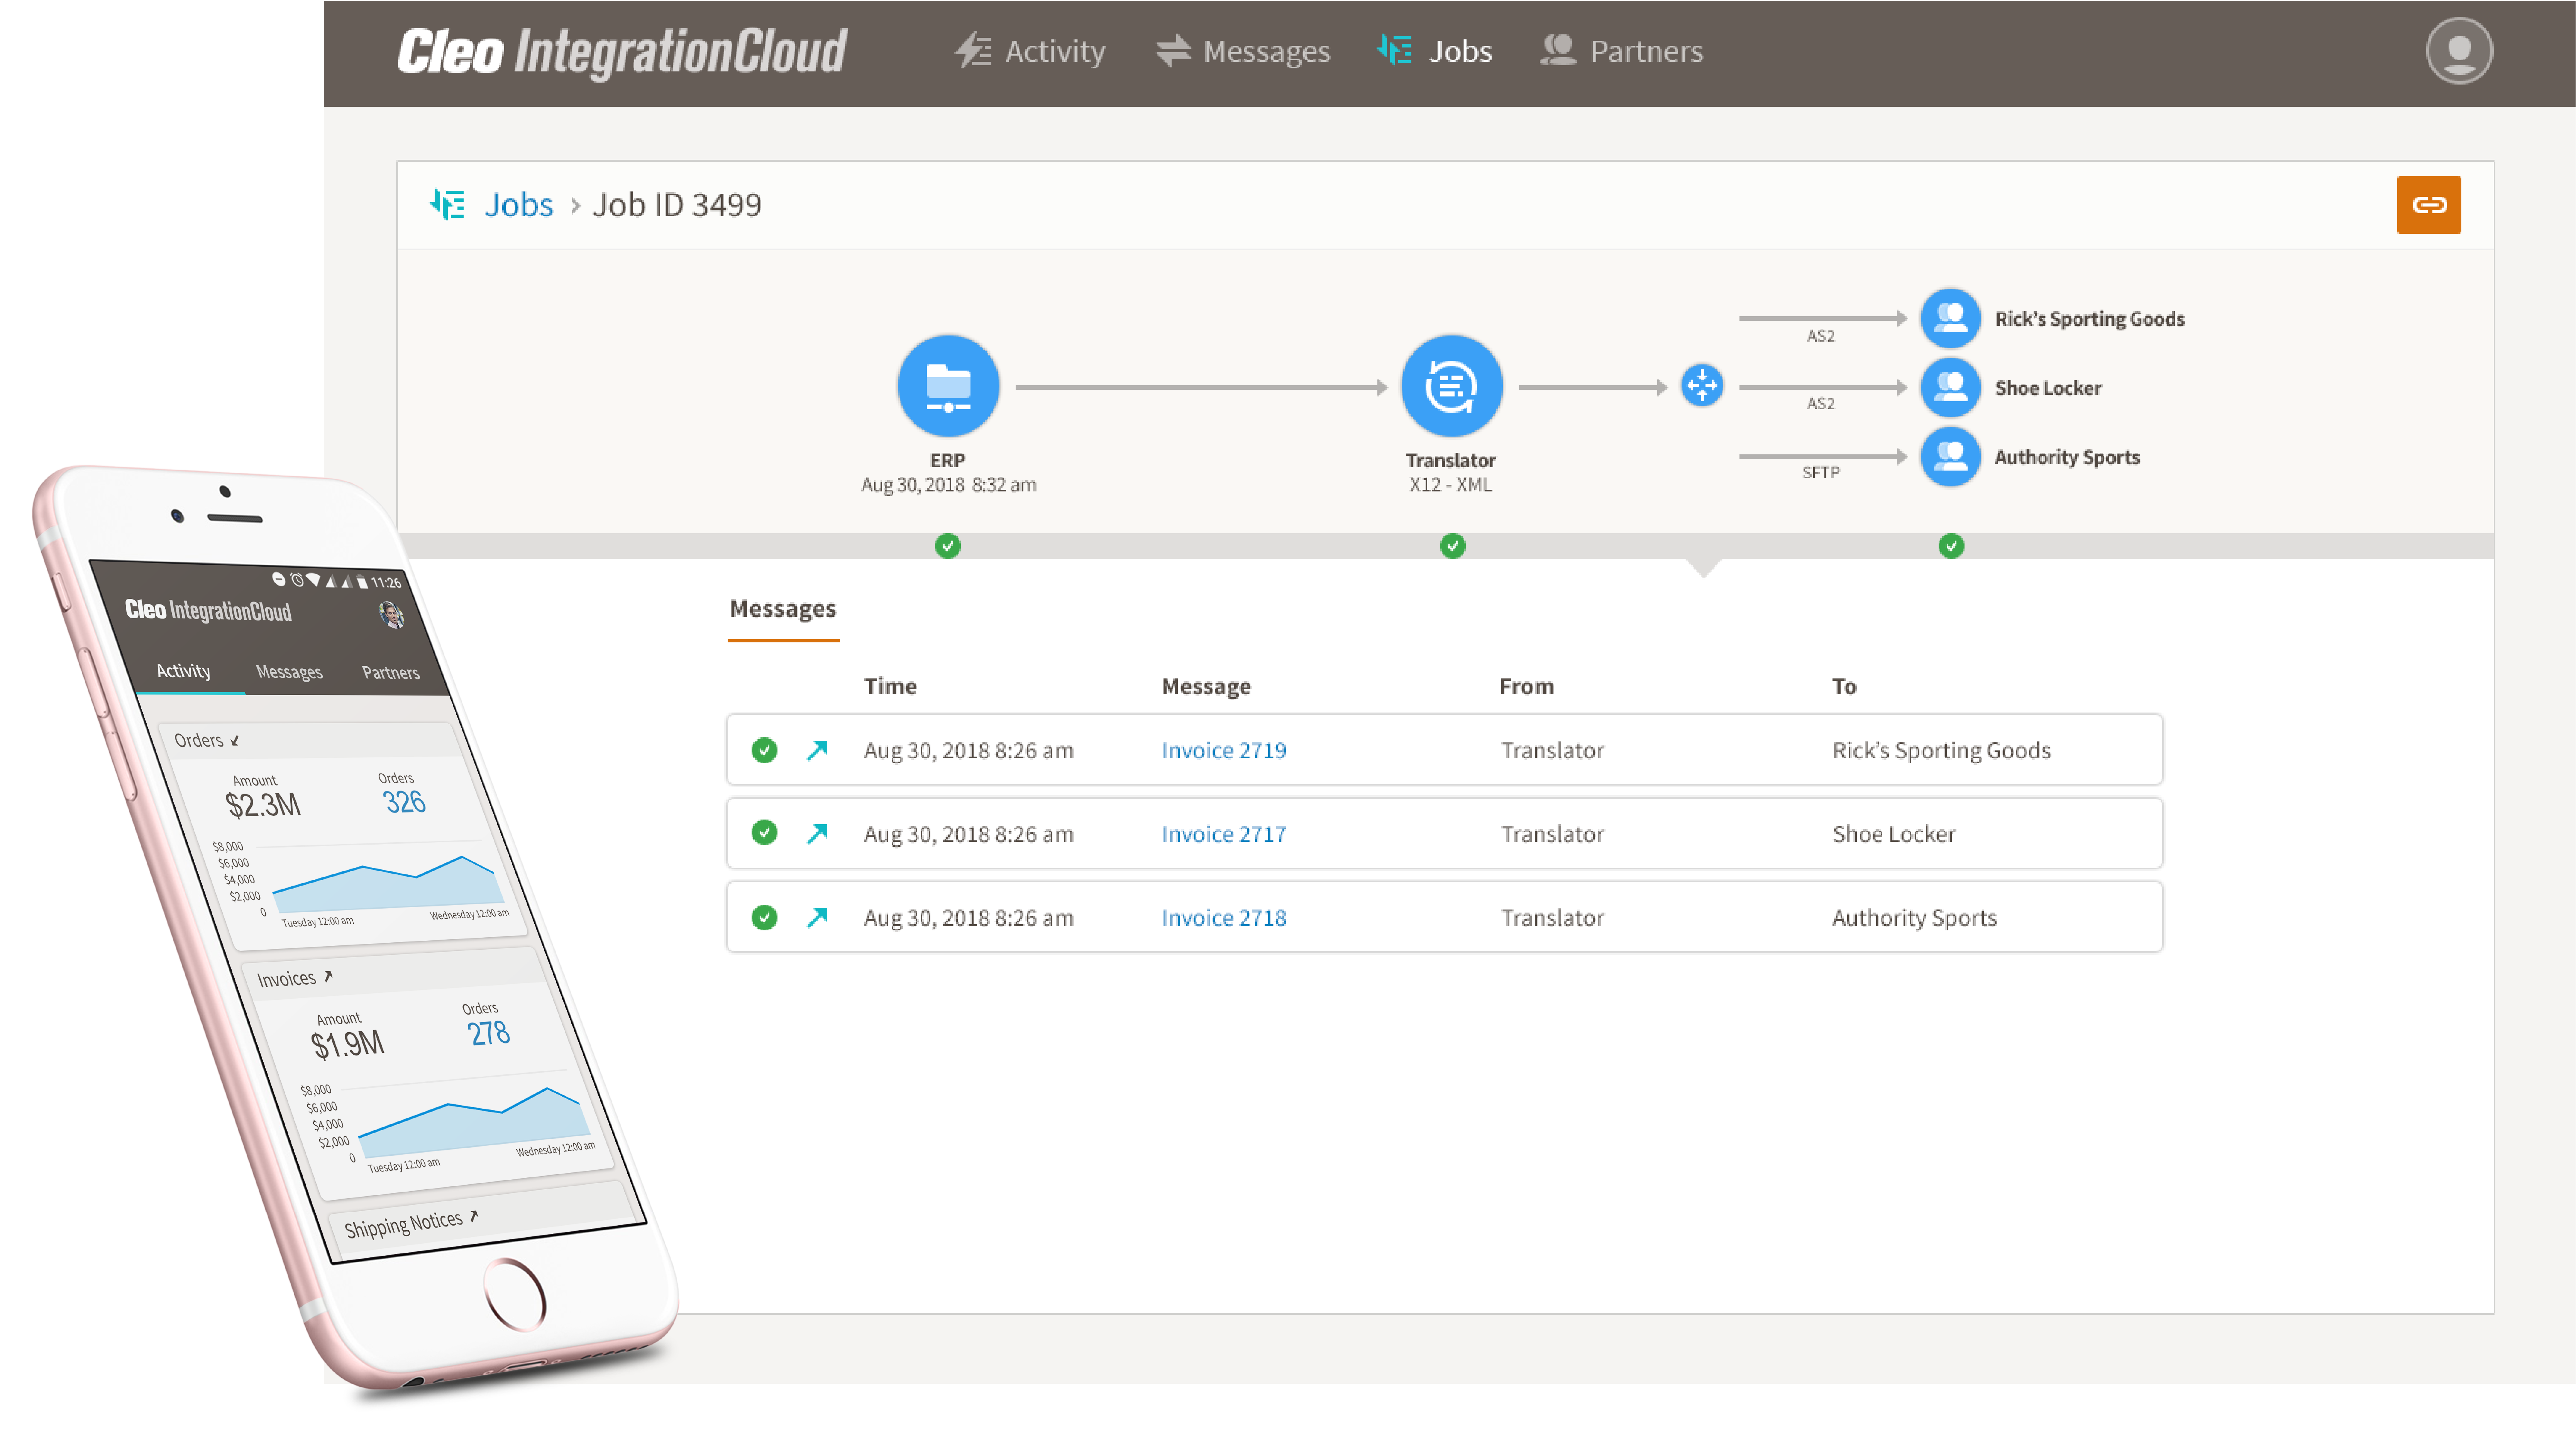Click Shoe Locker partner icon
This screenshot has width=2576, height=1448.
1950,387
